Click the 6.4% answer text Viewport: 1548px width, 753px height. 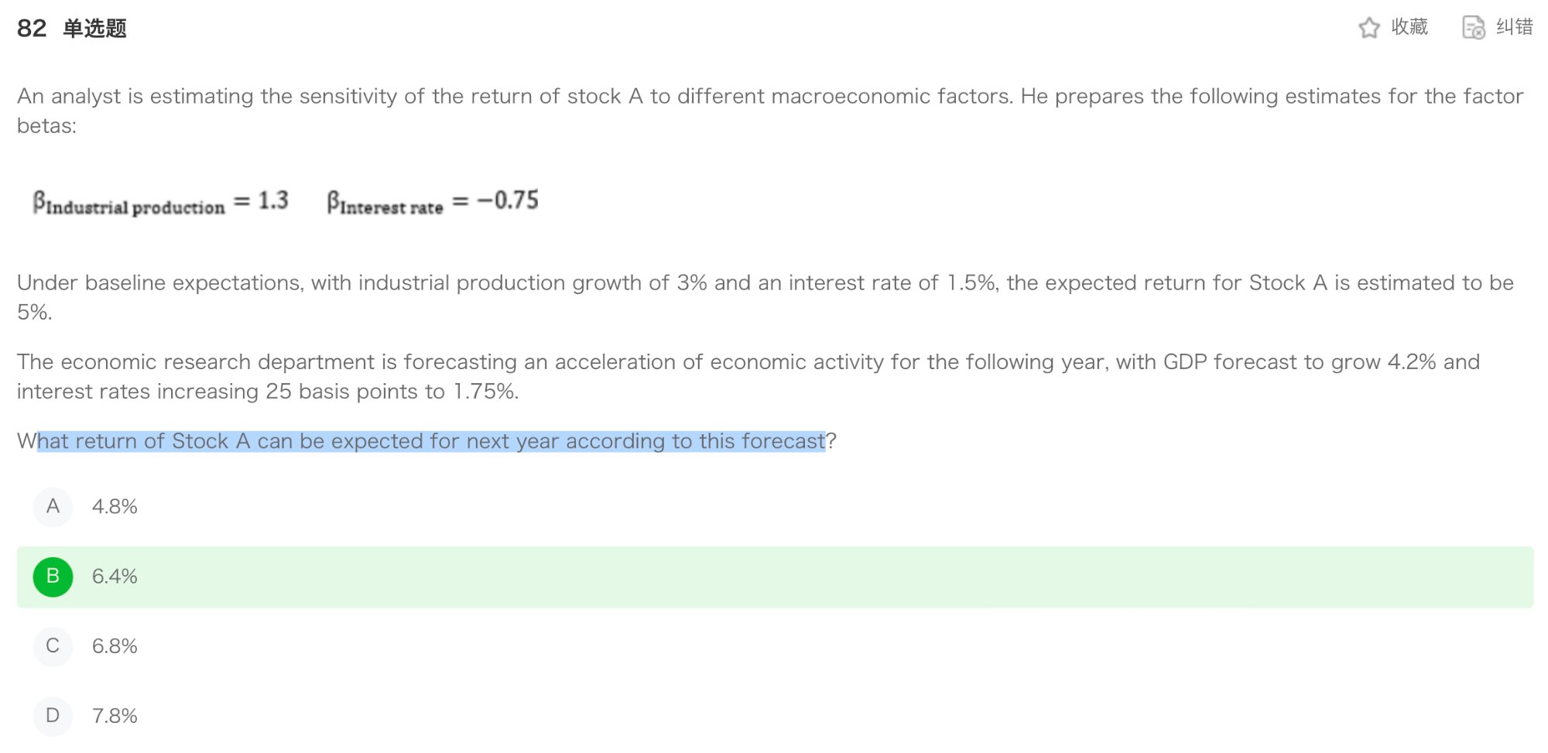coord(115,577)
